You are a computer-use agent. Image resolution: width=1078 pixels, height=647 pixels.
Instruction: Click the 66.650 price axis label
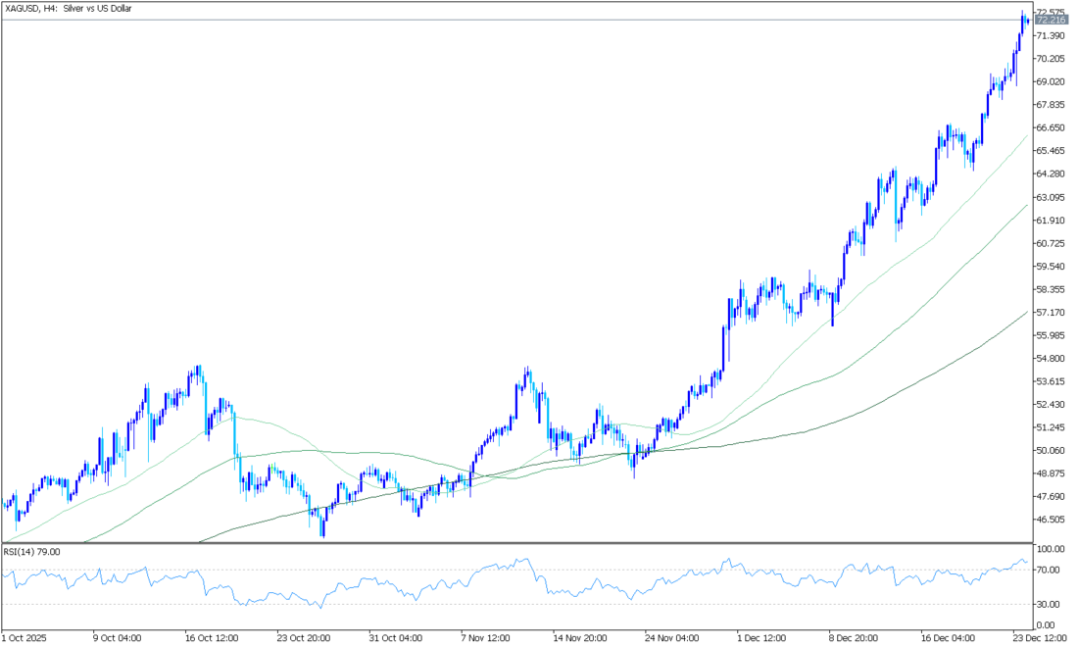1051,127
